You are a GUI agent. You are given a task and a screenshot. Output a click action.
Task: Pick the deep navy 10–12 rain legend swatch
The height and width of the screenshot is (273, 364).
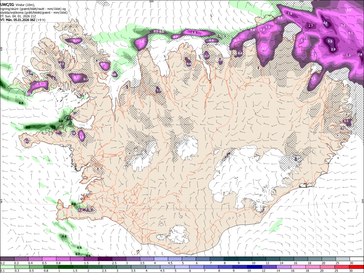point(255,267)
